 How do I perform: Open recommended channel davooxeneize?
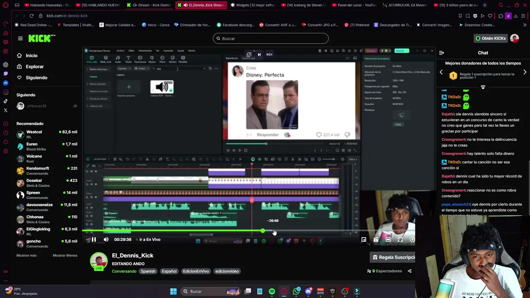click(47, 207)
